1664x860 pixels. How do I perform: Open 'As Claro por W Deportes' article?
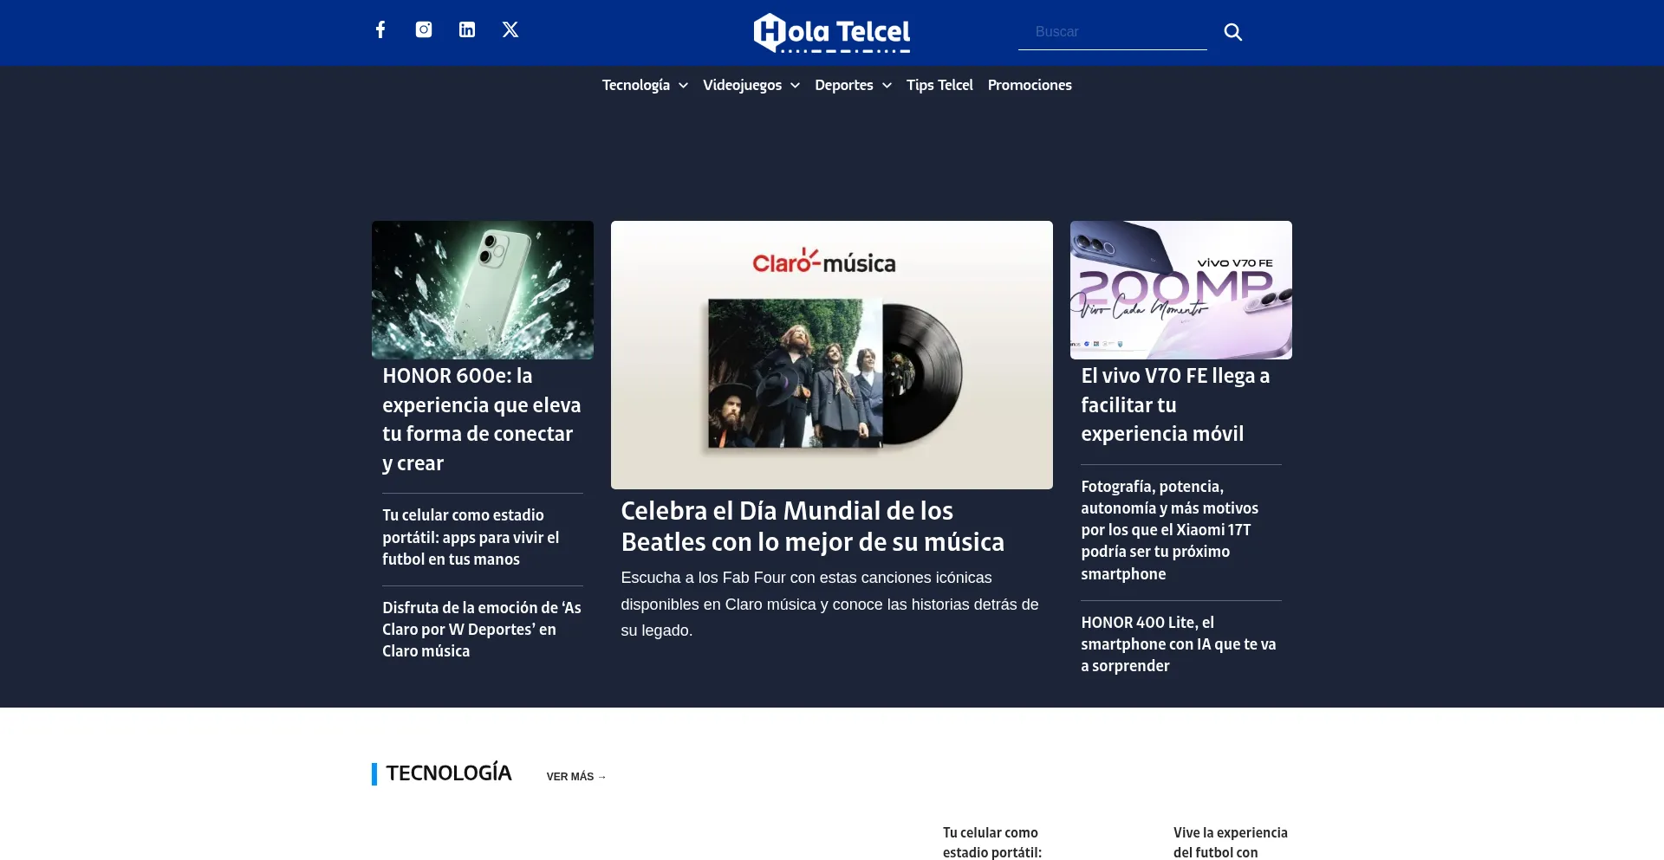(482, 630)
